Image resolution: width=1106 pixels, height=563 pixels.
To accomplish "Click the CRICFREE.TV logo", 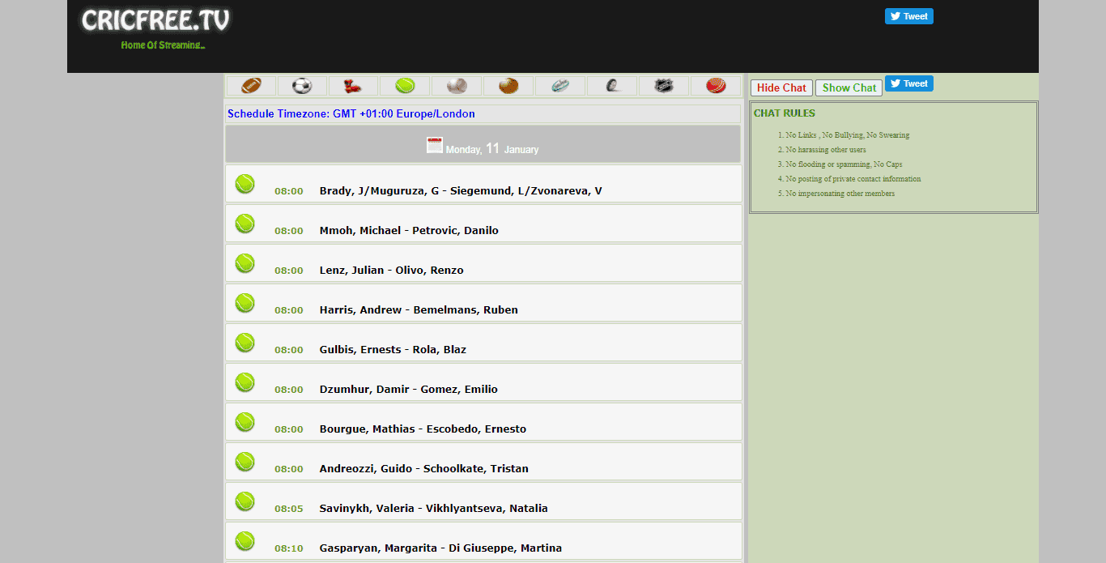I will 155,21.
